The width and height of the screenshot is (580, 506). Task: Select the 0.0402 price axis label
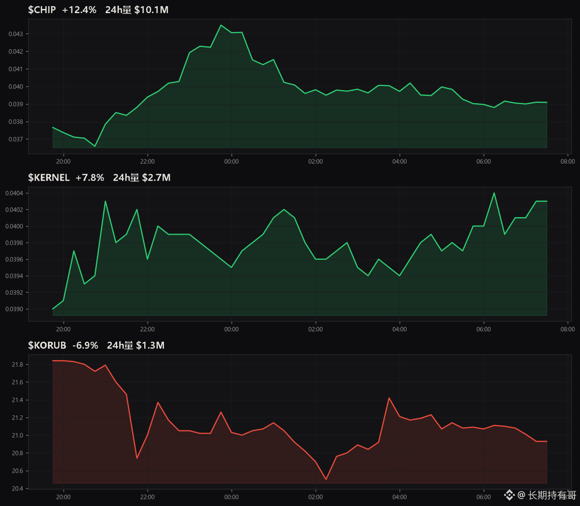pyautogui.click(x=14, y=210)
